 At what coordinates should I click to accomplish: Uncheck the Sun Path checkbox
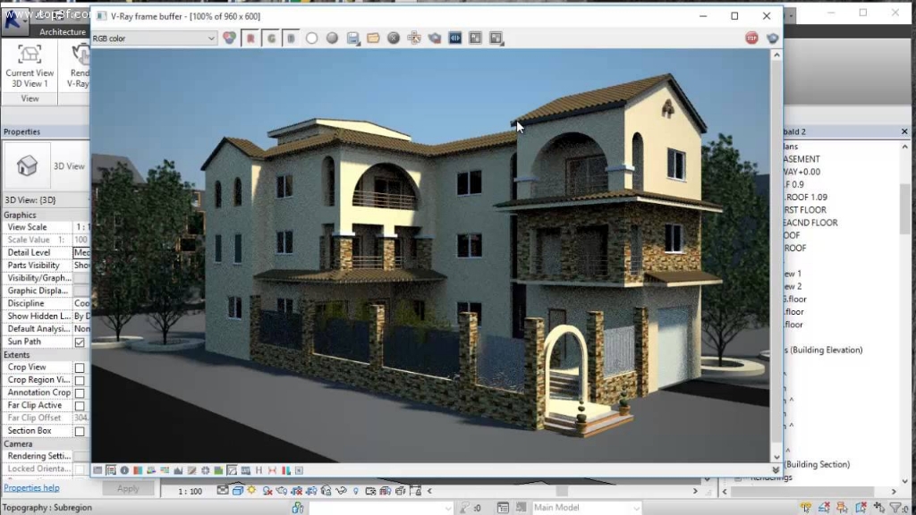(80, 342)
